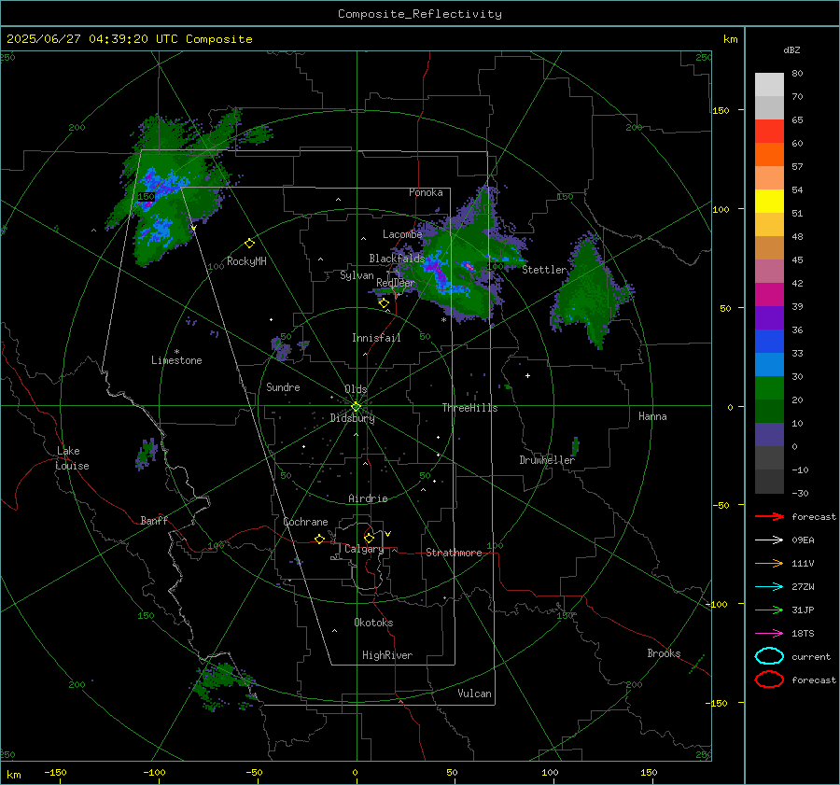Select the purple 36-39 dBZ swatch
Viewport: 840px width, 785px height.
point(769,318)
